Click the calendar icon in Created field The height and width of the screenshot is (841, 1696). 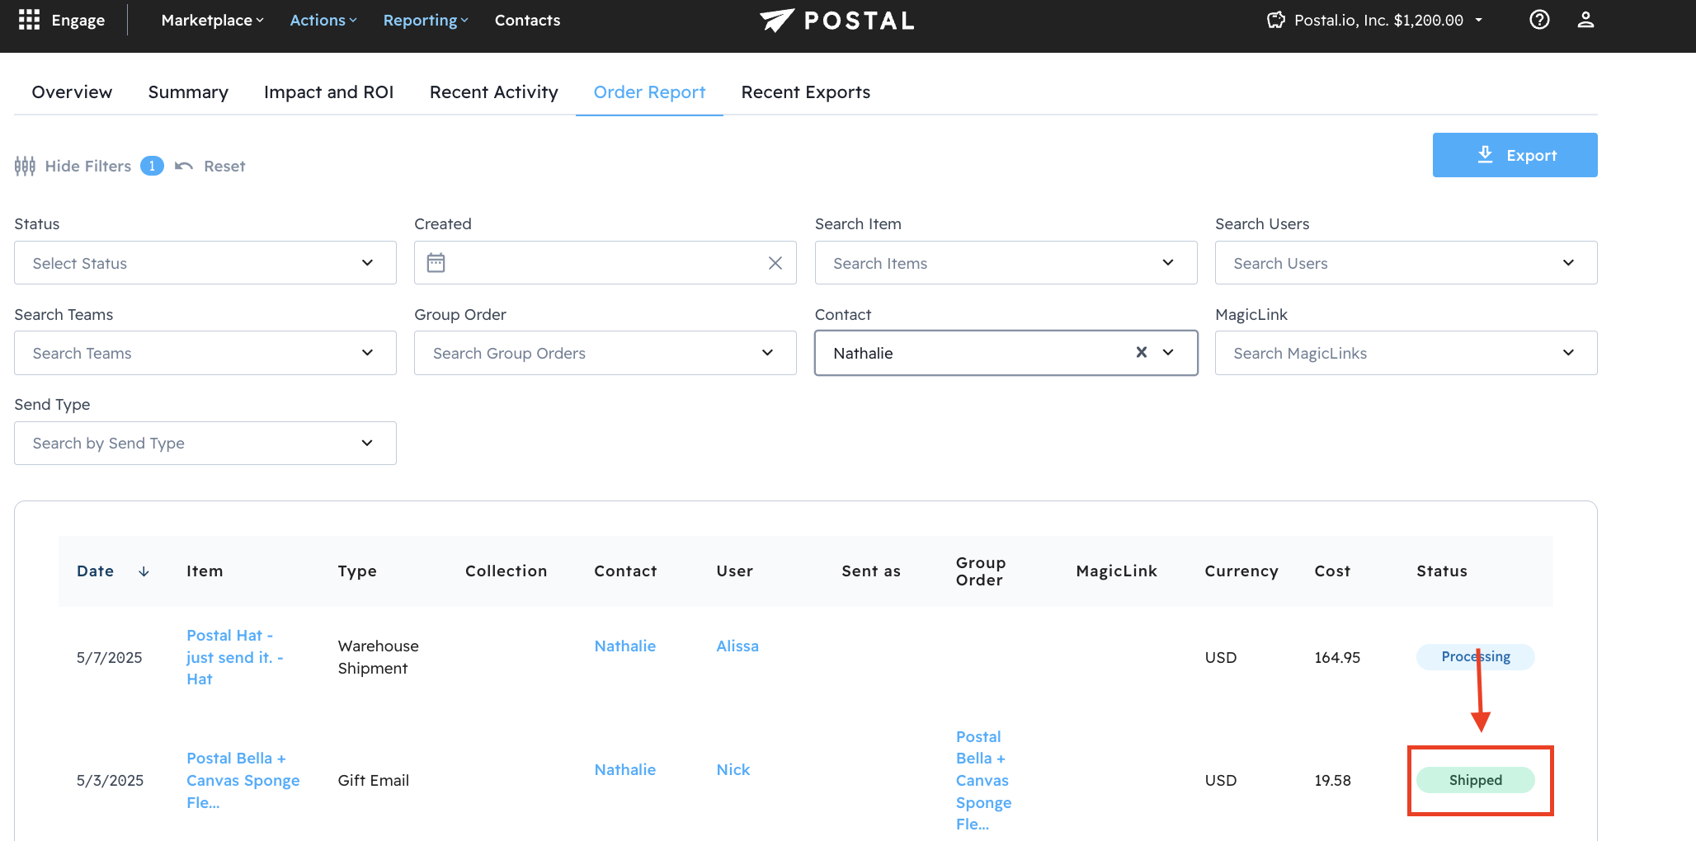coord(436,263)
